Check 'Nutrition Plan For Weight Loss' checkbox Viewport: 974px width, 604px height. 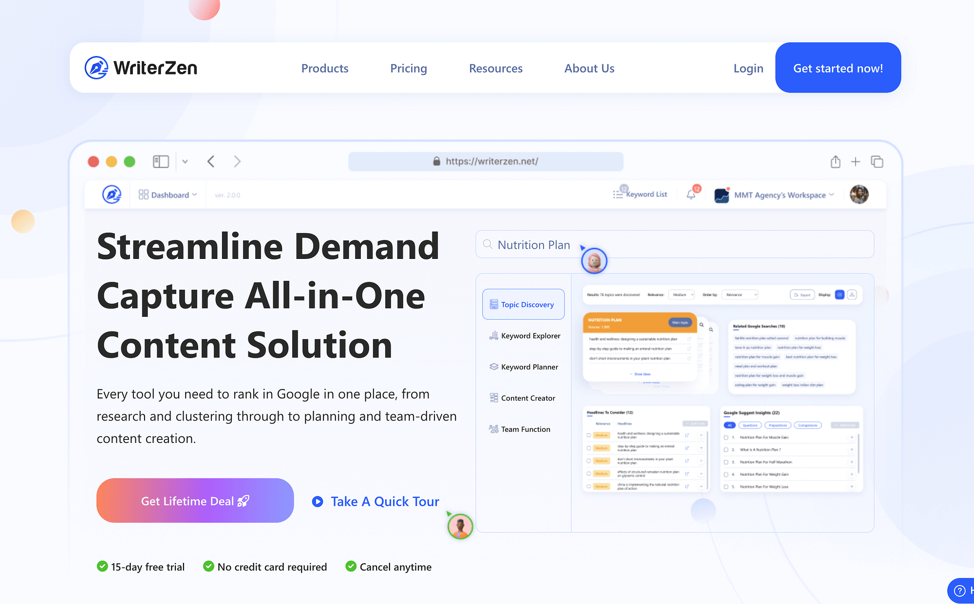click(x=726, y=487)
